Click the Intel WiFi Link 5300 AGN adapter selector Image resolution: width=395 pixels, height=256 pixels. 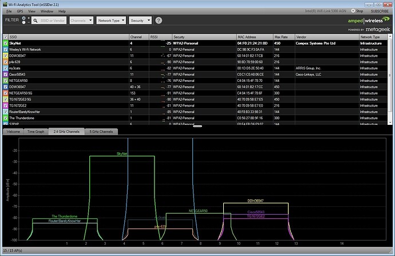[326, 11]
